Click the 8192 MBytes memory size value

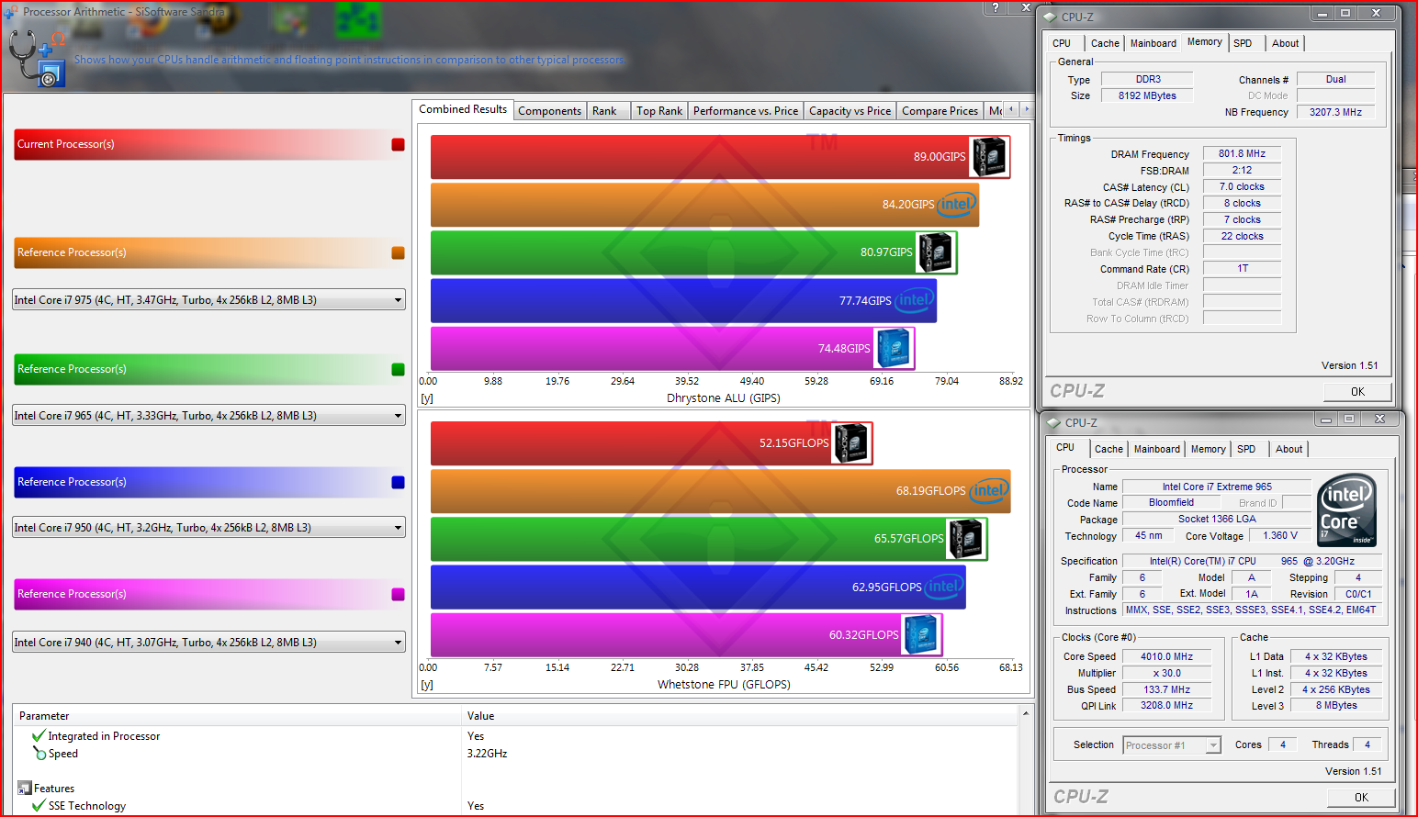(x=1147, y=95)
